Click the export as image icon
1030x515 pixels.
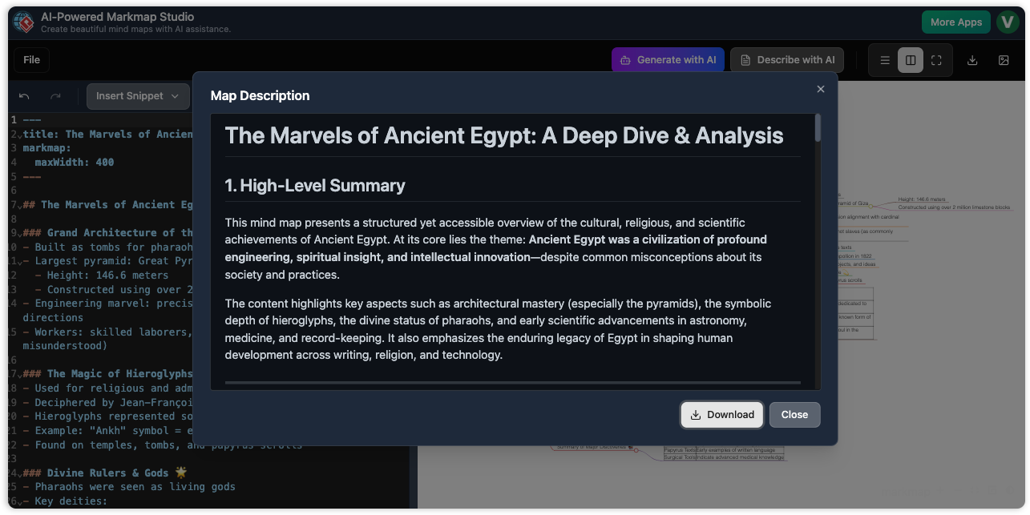pyautogui.click(x=1004, y=60)
